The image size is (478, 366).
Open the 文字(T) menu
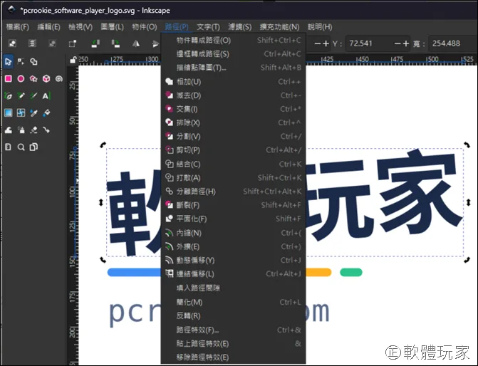[208, 27]
